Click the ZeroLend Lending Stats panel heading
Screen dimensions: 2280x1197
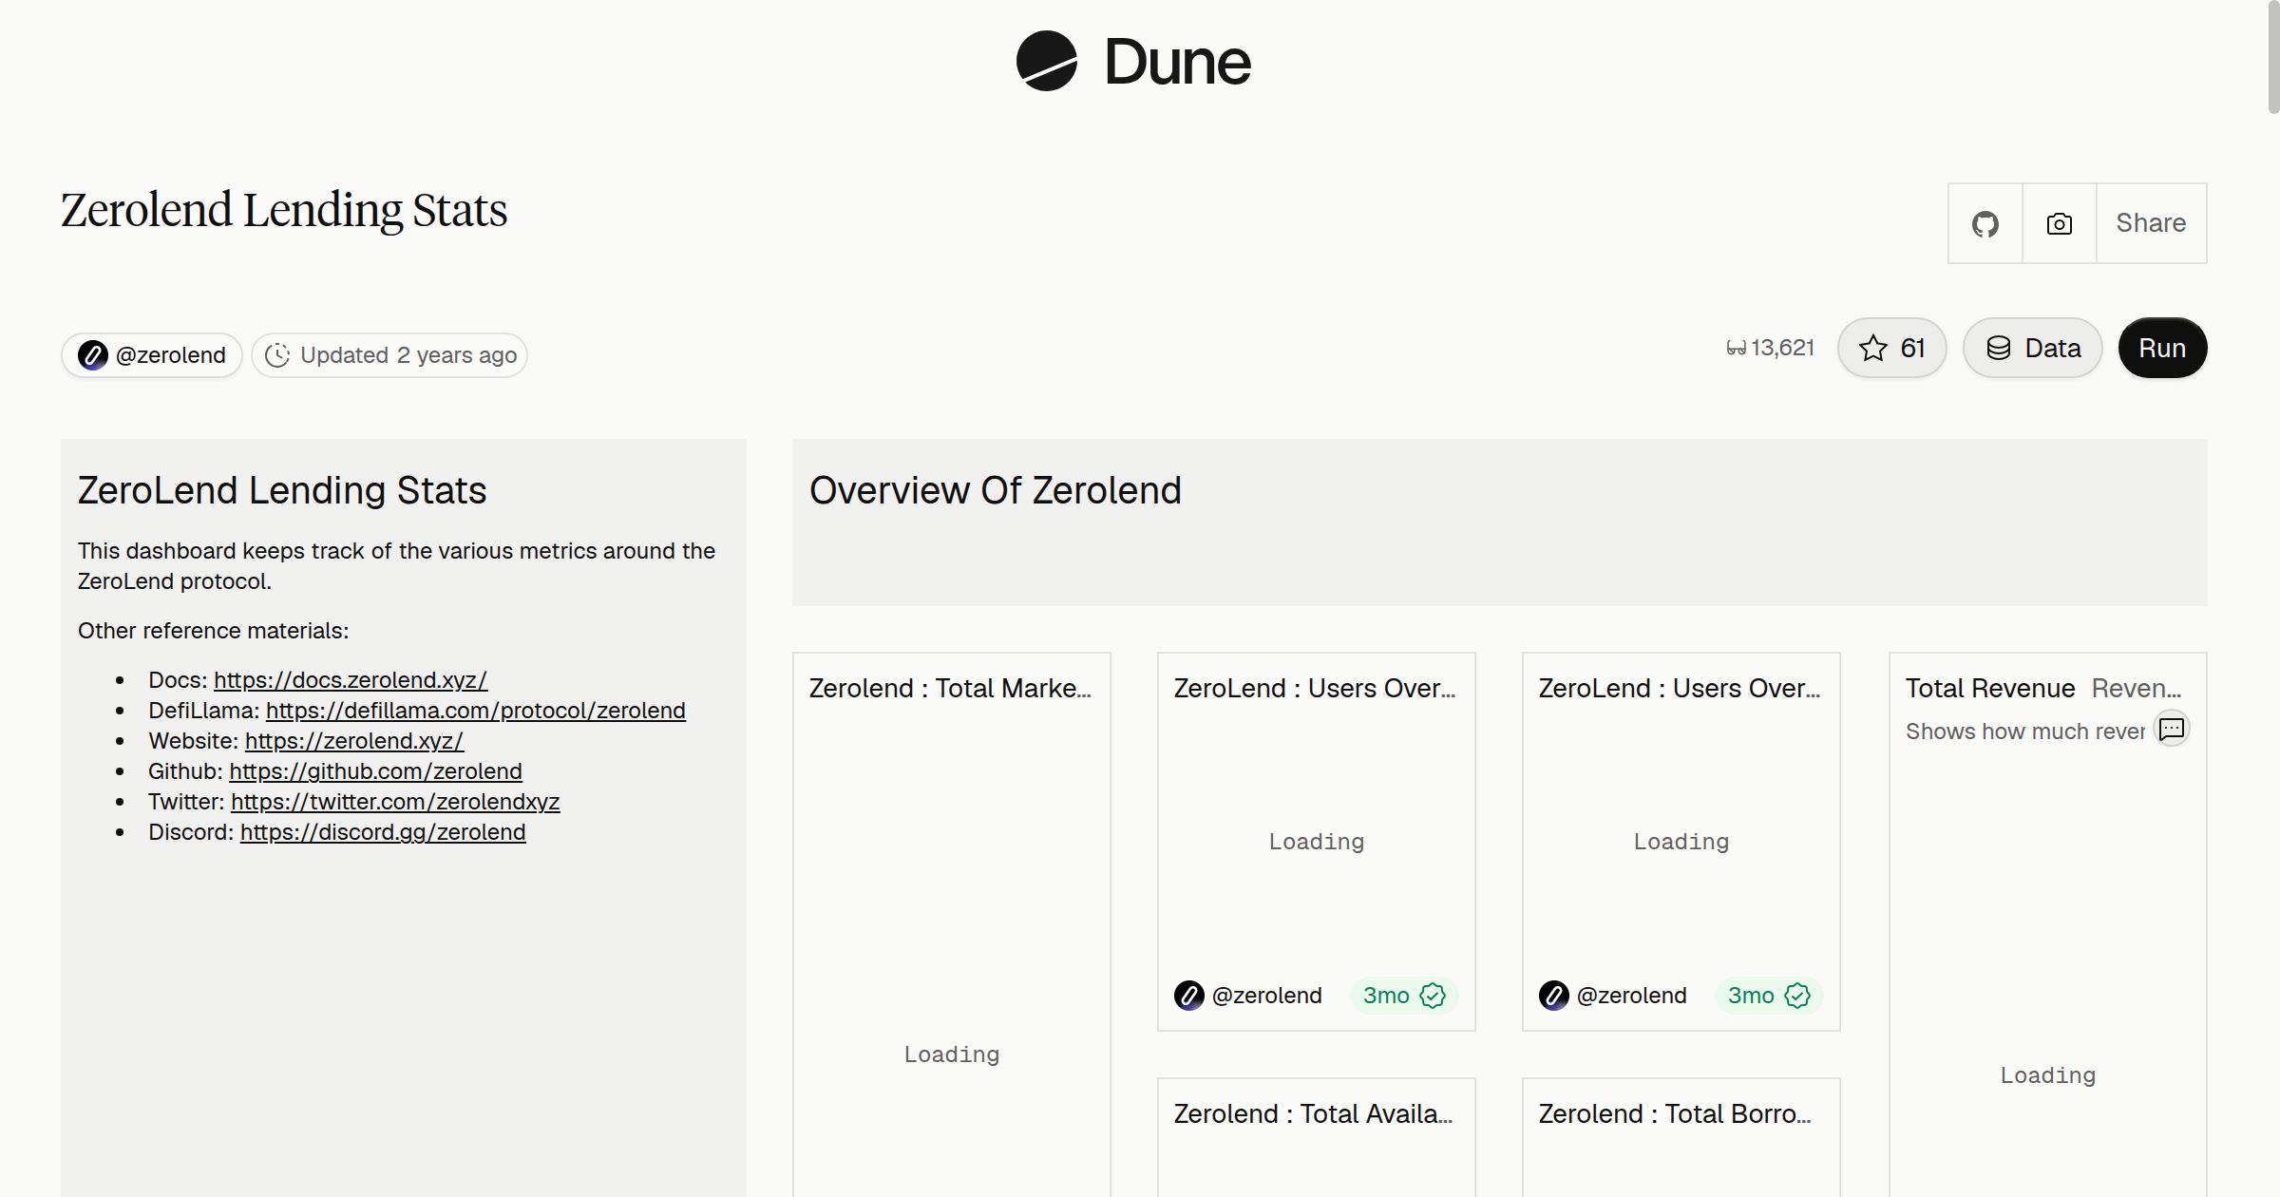coord(282,490)
